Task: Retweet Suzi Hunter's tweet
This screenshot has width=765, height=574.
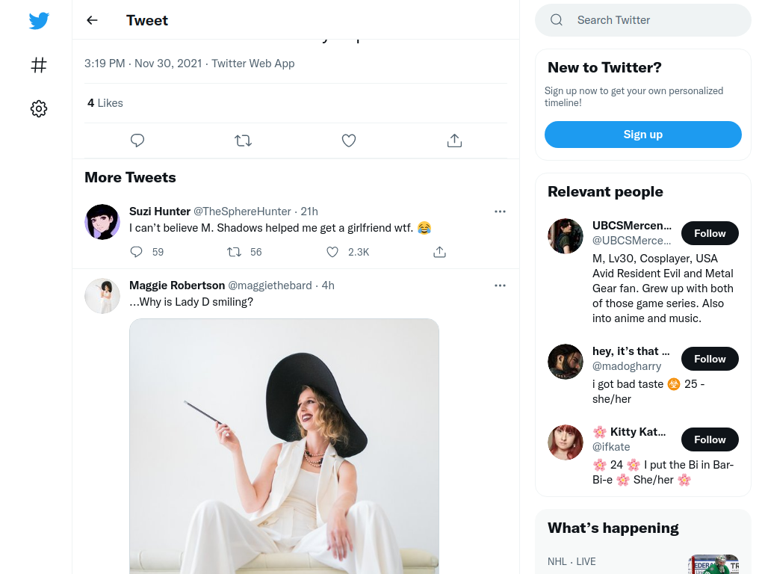Action: click(x=234, y=252)
